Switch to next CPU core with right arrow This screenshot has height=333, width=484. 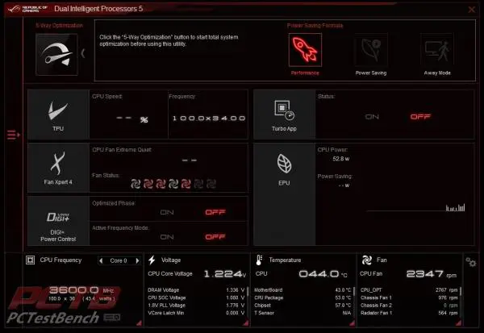pos(137,260)
